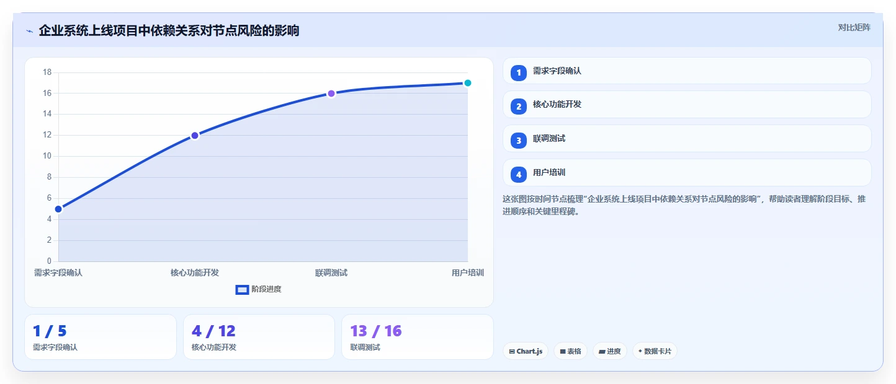This screenshot has height=384, width=896.
Task: Click the number 1 badge icon
Action: coord(519,72)
